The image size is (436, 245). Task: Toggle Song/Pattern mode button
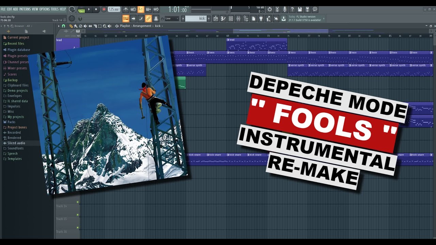tap(82, 9)
